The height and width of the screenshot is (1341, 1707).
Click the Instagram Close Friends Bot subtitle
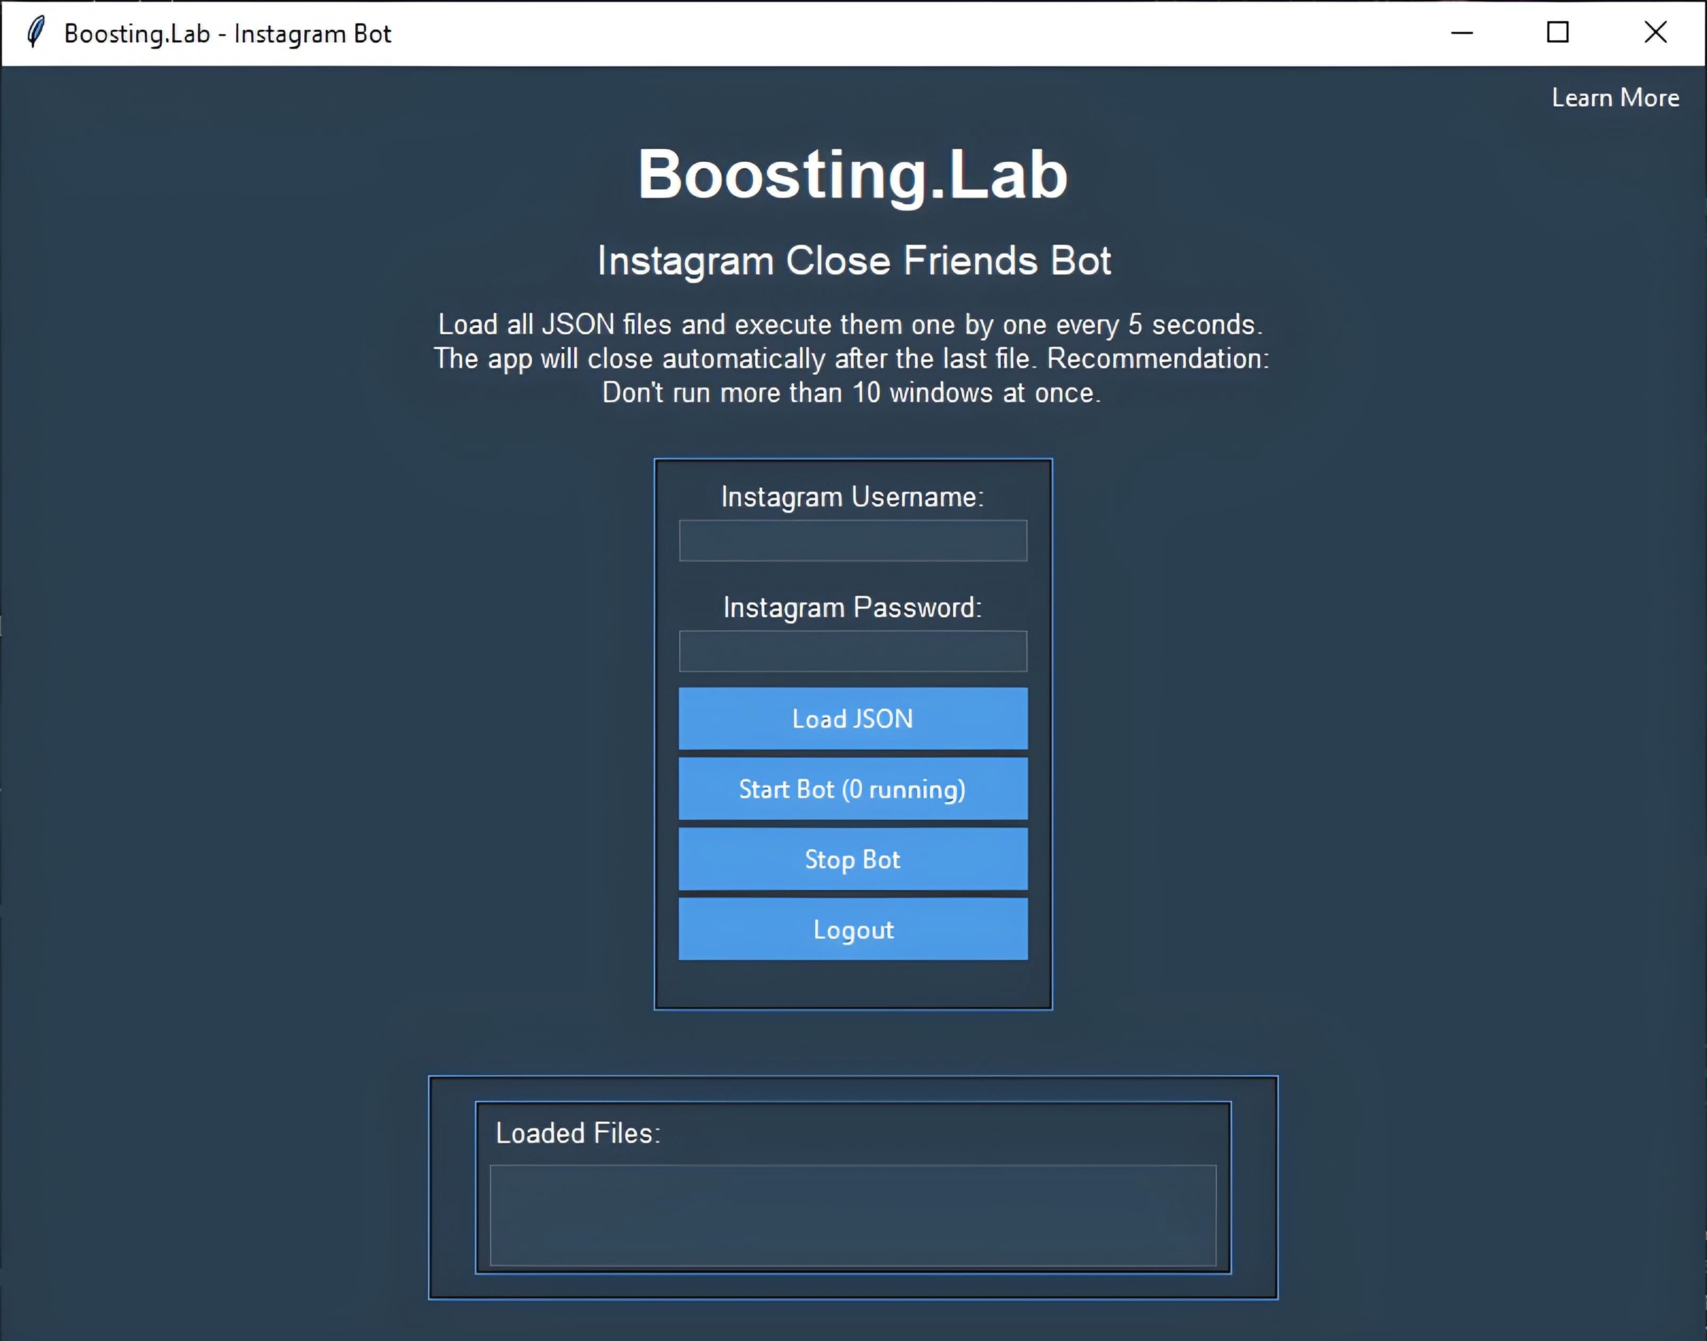[x=853, y=261]
